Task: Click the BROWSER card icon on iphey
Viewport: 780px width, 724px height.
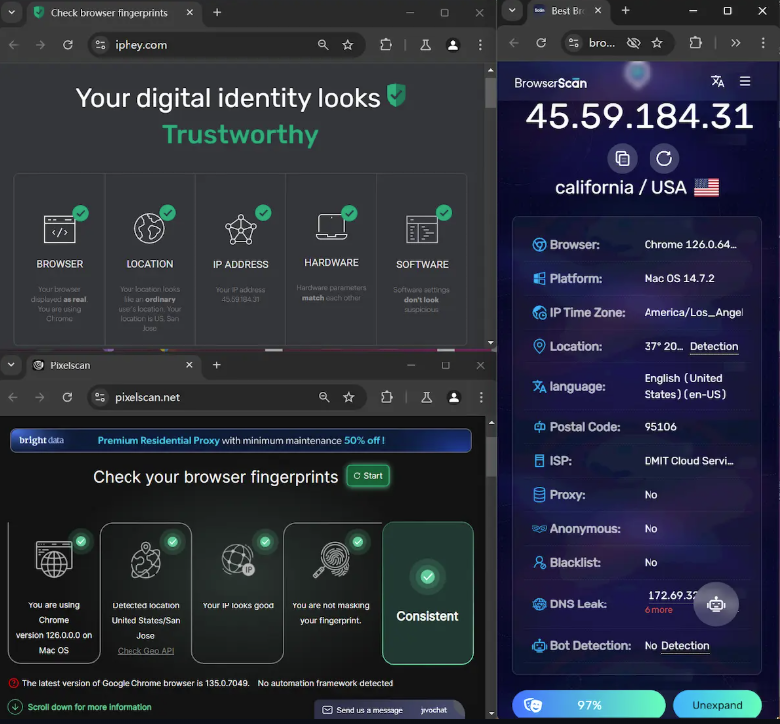Action: [60, 230]
